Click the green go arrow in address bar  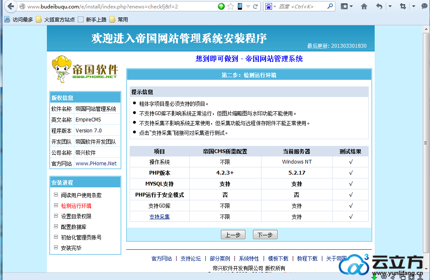point(221,6)
